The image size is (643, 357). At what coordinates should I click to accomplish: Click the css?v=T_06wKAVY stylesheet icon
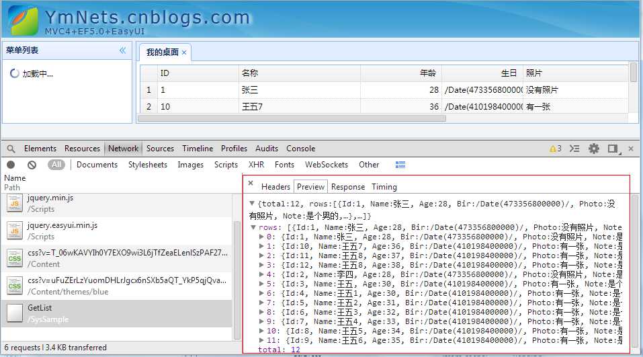click(x=15, y=259)
